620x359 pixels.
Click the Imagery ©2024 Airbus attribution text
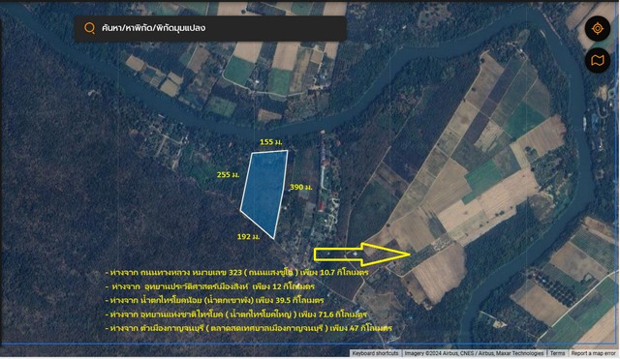pos(474,353)
